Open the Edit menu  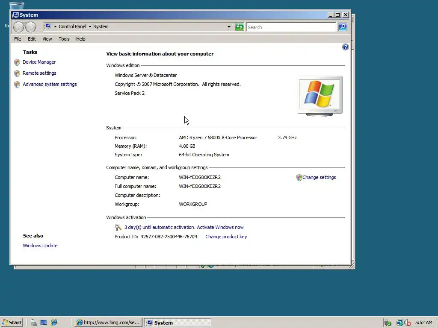pyautogui.click(x=32, y=39)
